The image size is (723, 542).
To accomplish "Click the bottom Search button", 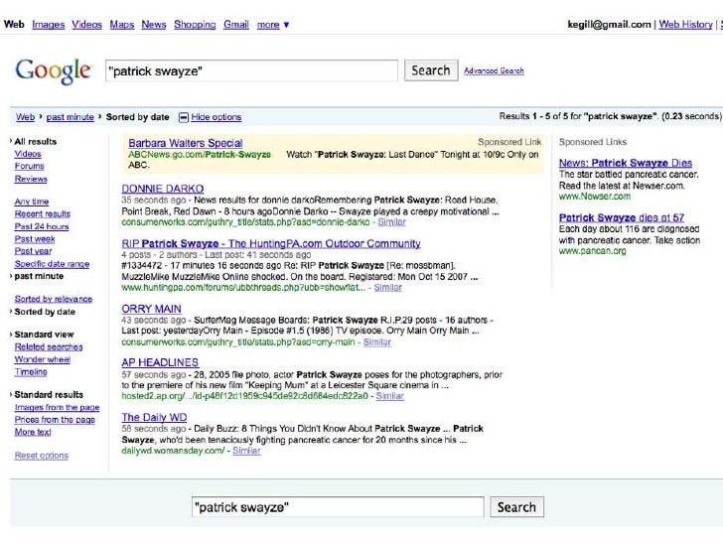I will [x=516, y=507].
